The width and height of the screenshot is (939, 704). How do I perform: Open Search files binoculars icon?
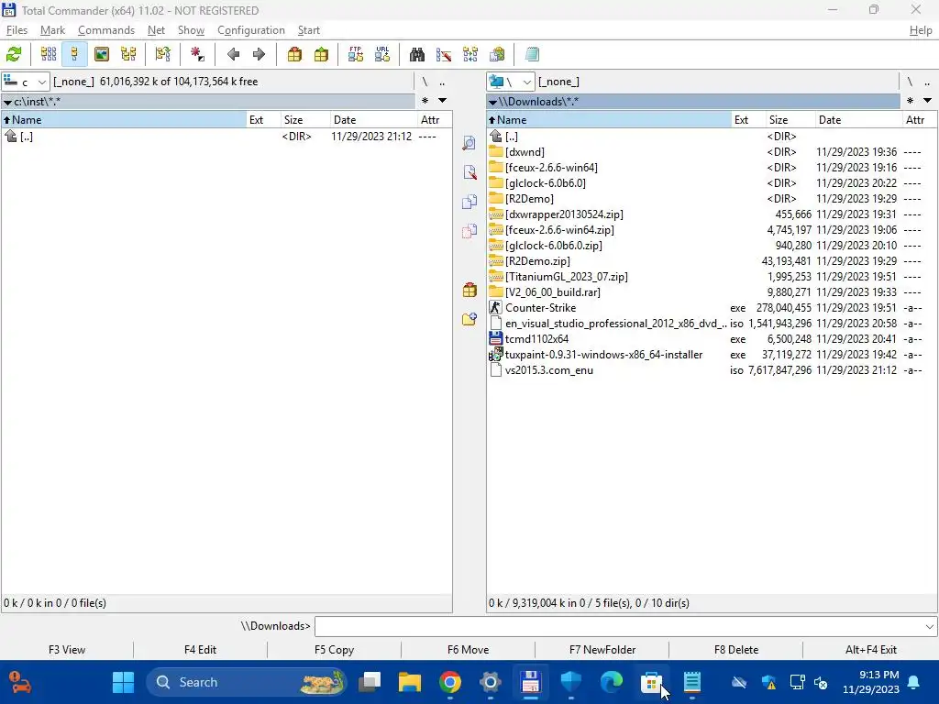[417, 54]
